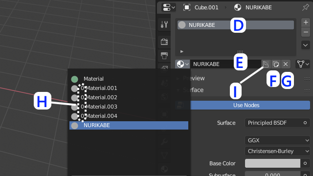Open the Render properties tab (camera icon)
The width and height of the screenshot is (313, 176).
pyautogui.click(x=164, y=42)
